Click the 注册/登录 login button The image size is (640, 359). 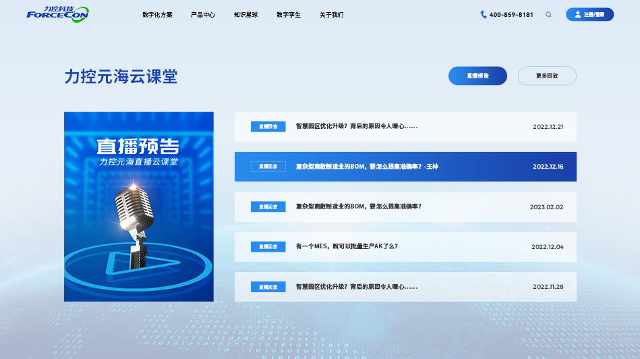[x=589, y=14]
